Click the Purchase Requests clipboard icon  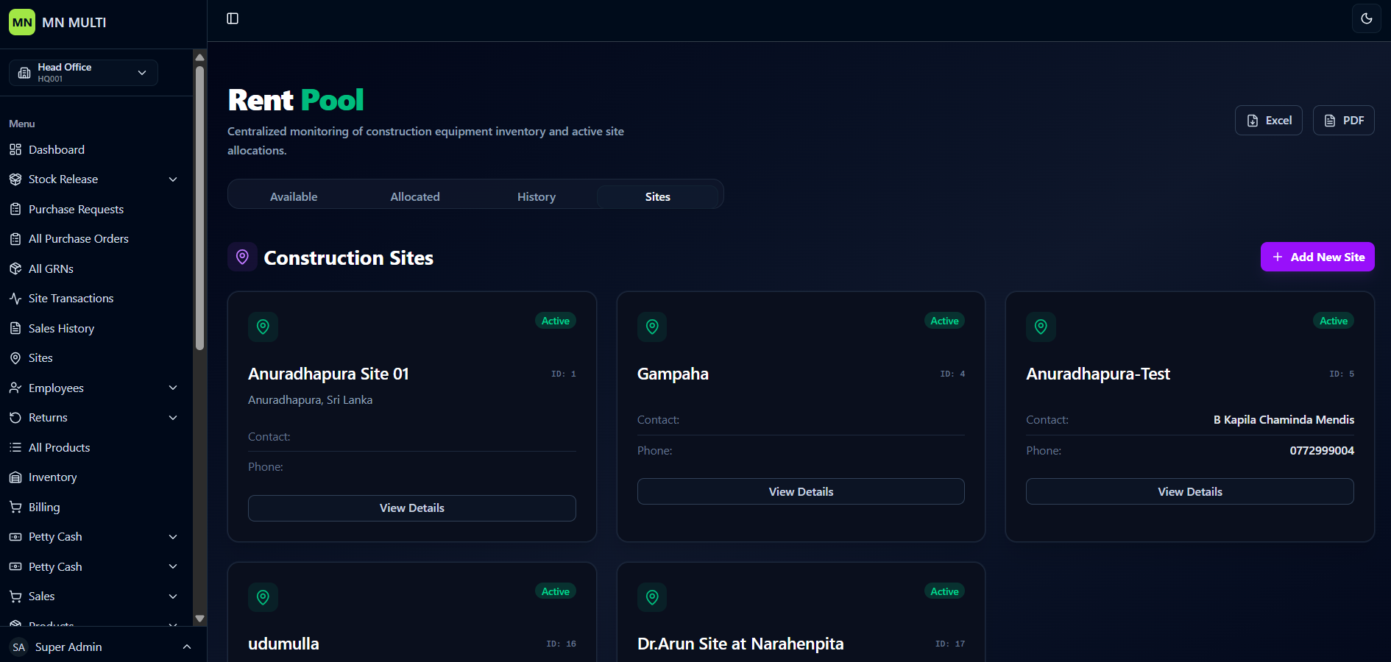point(15,210)
